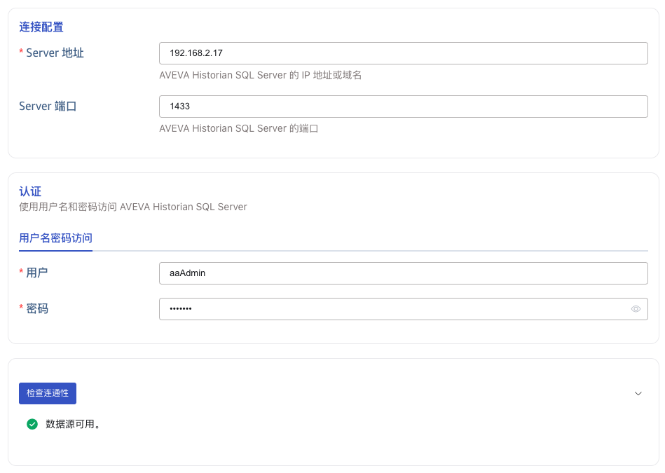665x473 pixels.
Task: Click the 认证 section heading
Action: pyautogui.click(x=30, y=191)
